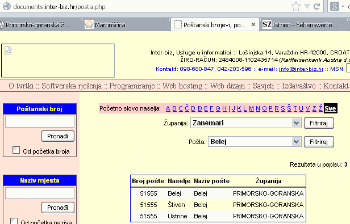This screenshot has width=350, height=224.
Task: Filter settlements by letter B
Action: click(x=174, y=108)
